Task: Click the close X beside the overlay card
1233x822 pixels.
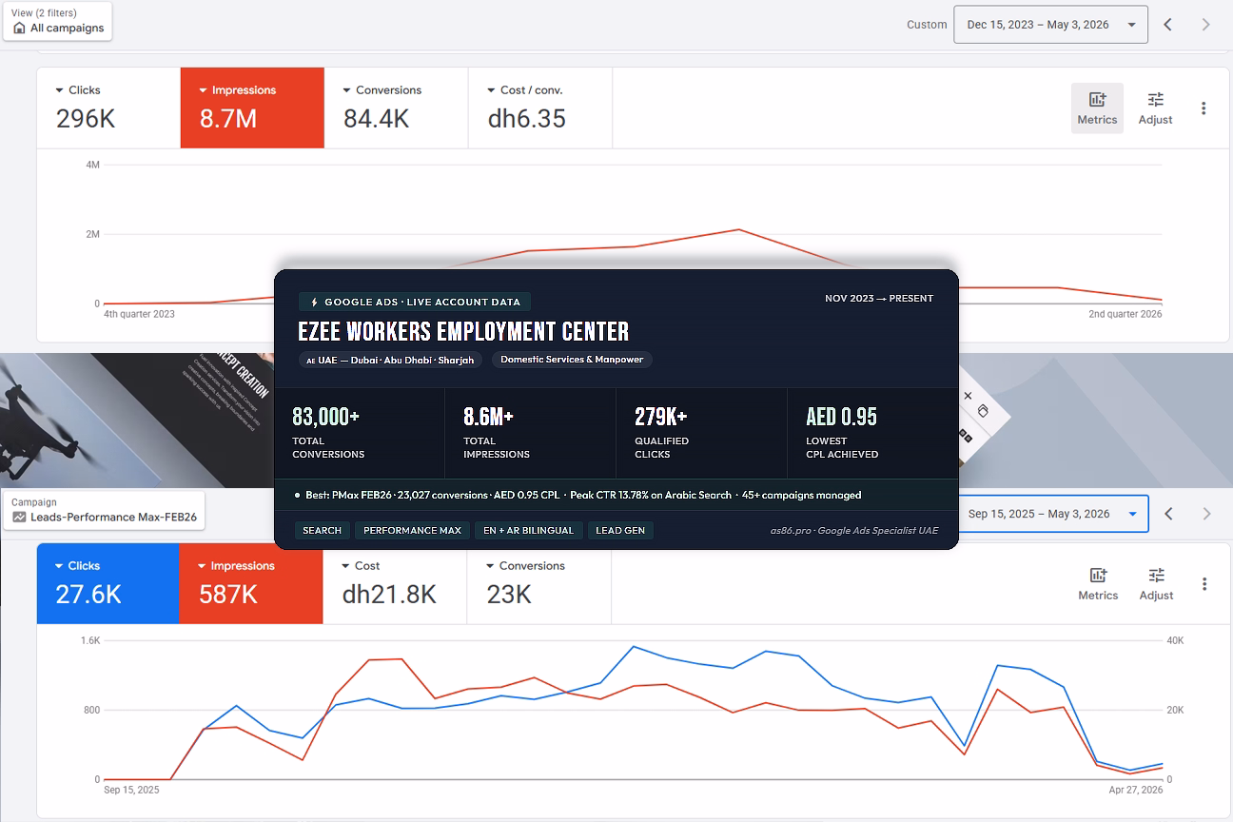Action: (x=968, y=396)
